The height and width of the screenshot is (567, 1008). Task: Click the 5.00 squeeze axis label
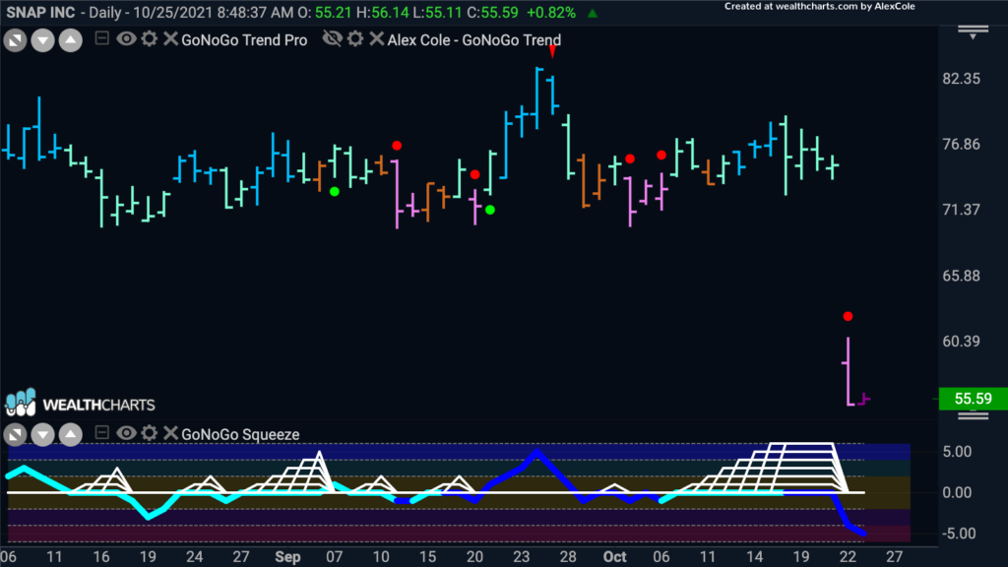957,451
